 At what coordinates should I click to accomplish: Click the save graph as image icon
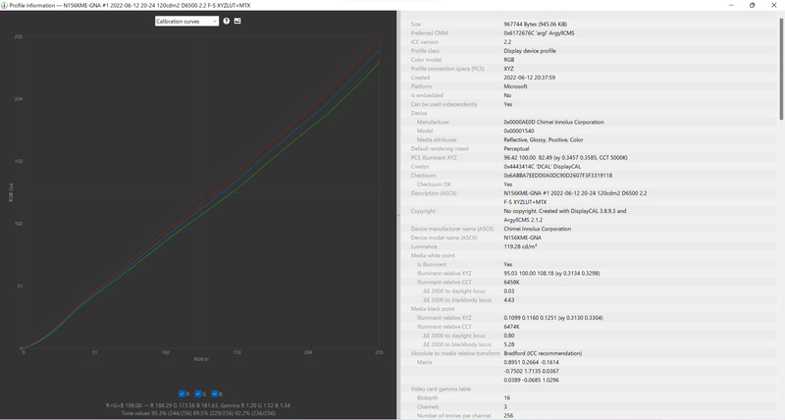click(x=237, y=21)
